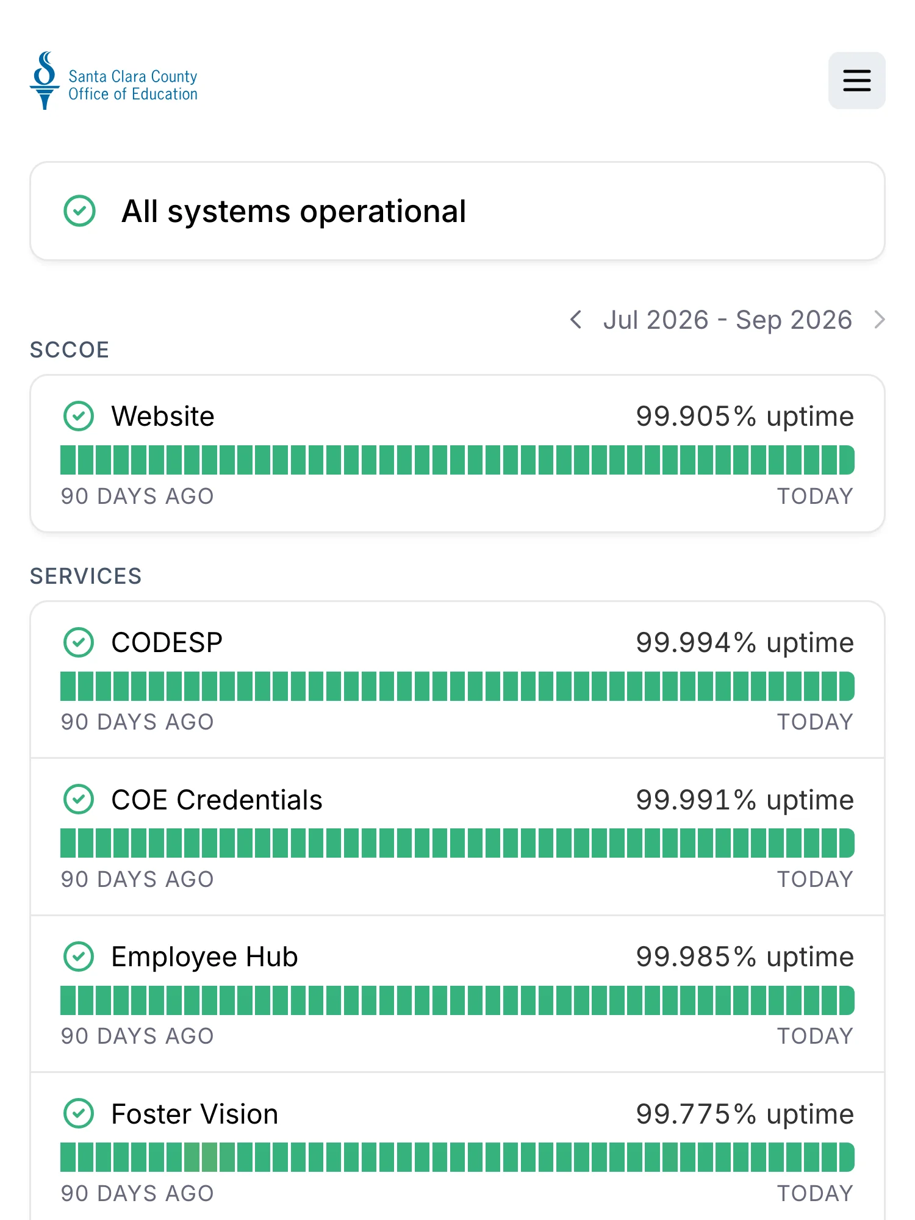Click the Employee Hub status check icon
Screen dimensions: 915x1220
pos(79,956)
